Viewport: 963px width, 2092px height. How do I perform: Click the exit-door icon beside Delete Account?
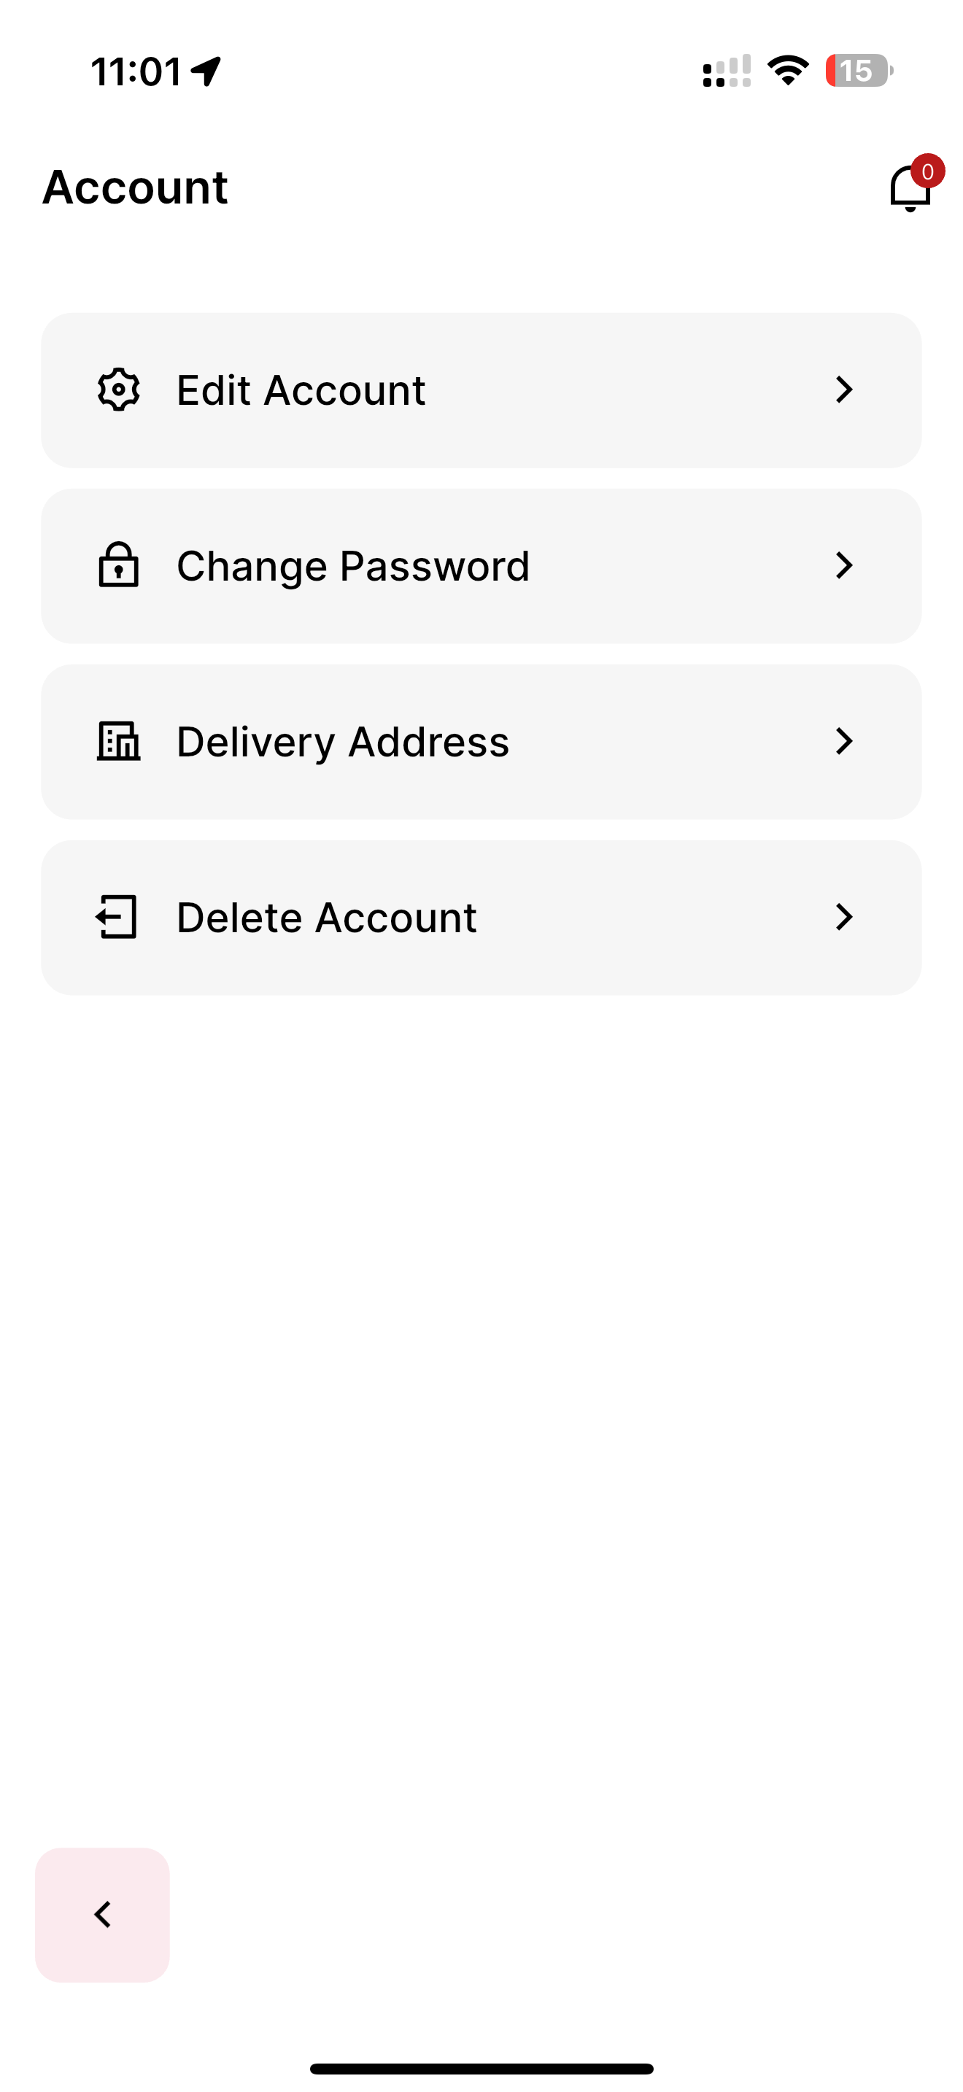(x=116, y=917)
